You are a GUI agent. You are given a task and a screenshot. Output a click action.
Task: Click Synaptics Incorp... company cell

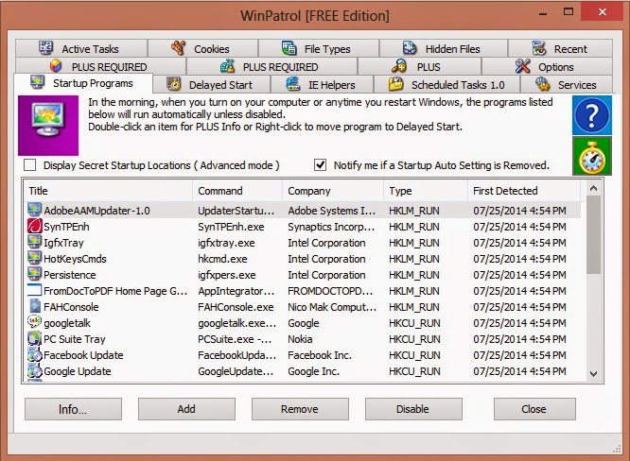coord(331,227)
